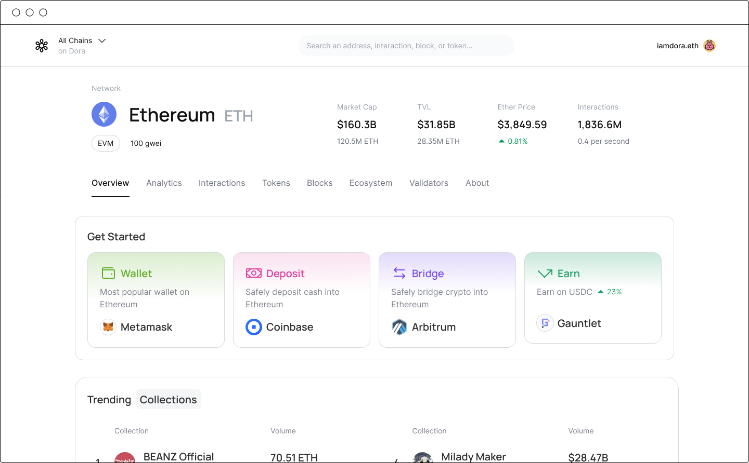Open the Coinbase deposit link

pyautogui.click(x=290, y=327)
